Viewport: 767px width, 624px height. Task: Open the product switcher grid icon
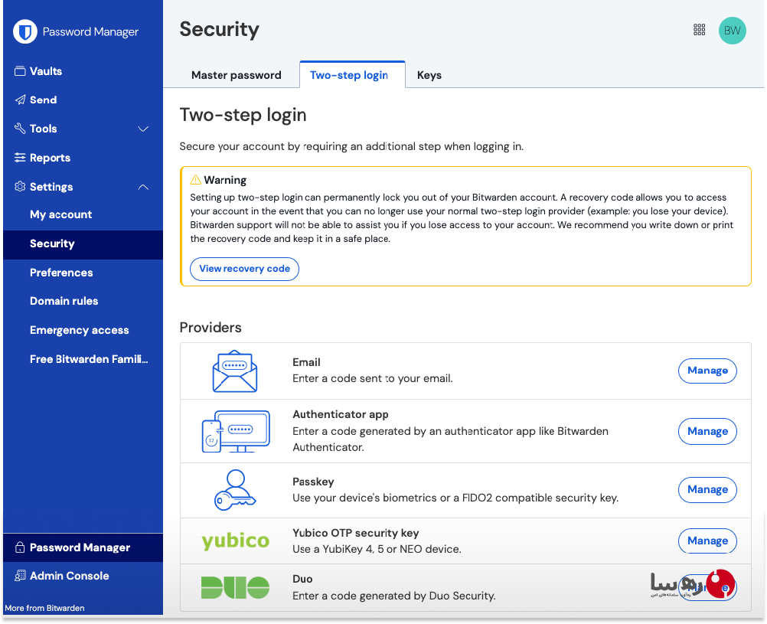[x=700, y=31]
